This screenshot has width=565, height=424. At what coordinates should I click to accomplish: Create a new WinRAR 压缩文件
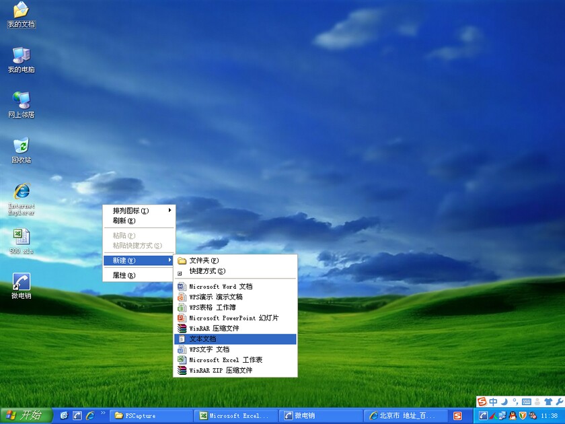click(x=235, y=328)
